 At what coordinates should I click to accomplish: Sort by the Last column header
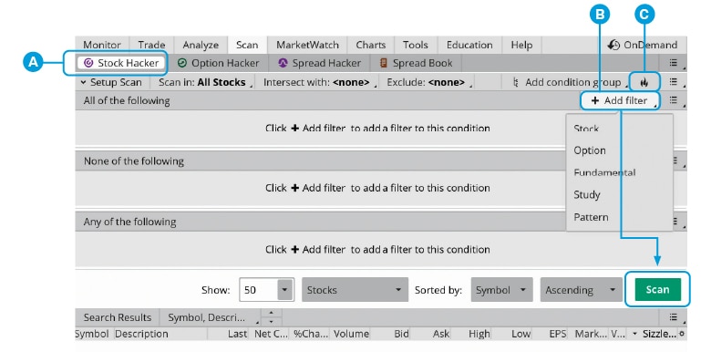[x=237, y=335]
